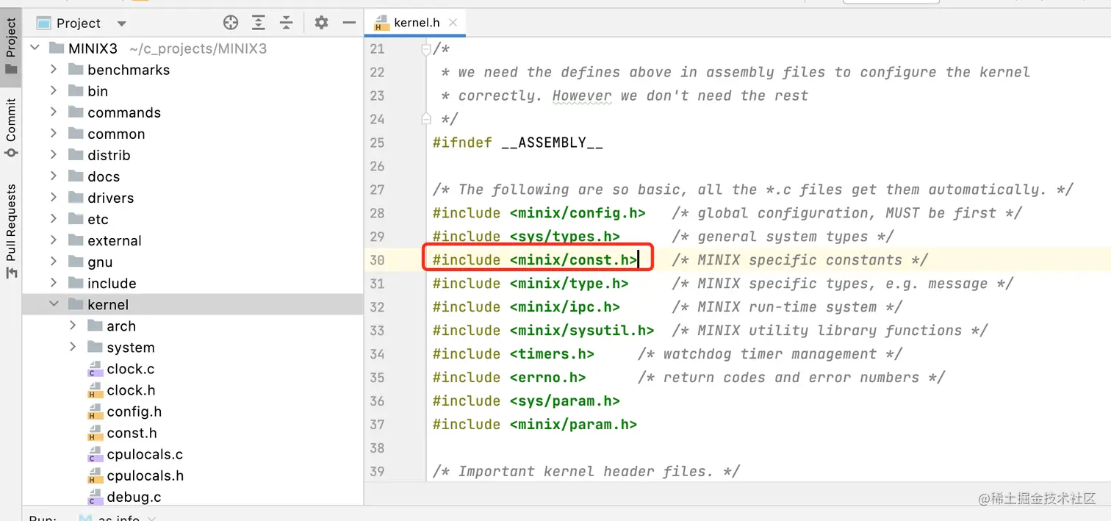The image size is (1111, 521).
Task: Select the commands folder name
Action: [124, 112]
